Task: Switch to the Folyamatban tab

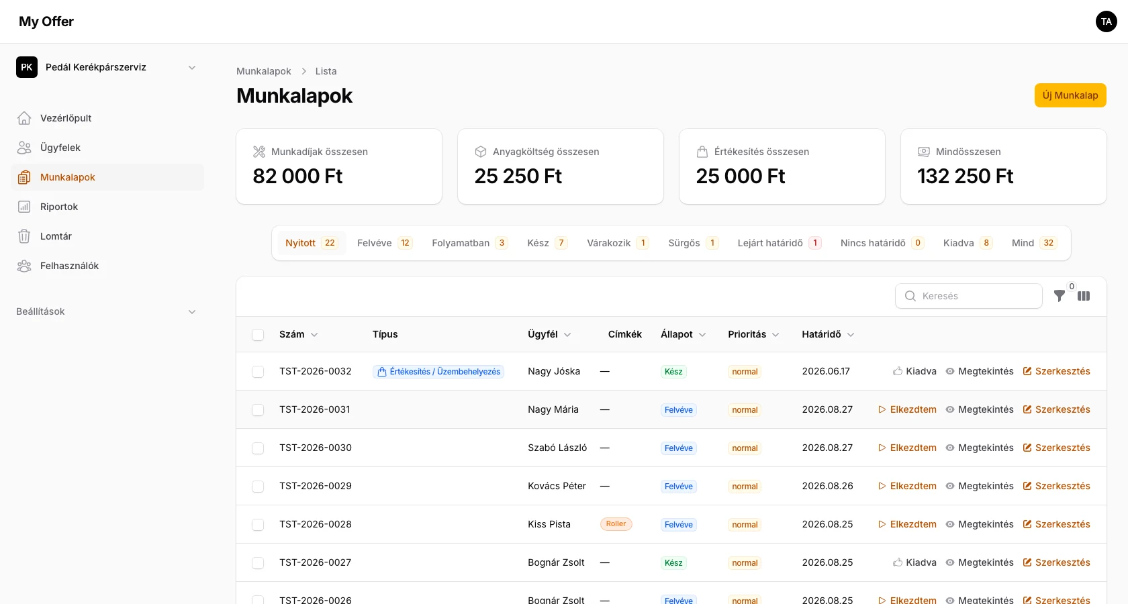Action: click(x=469, y=243)
